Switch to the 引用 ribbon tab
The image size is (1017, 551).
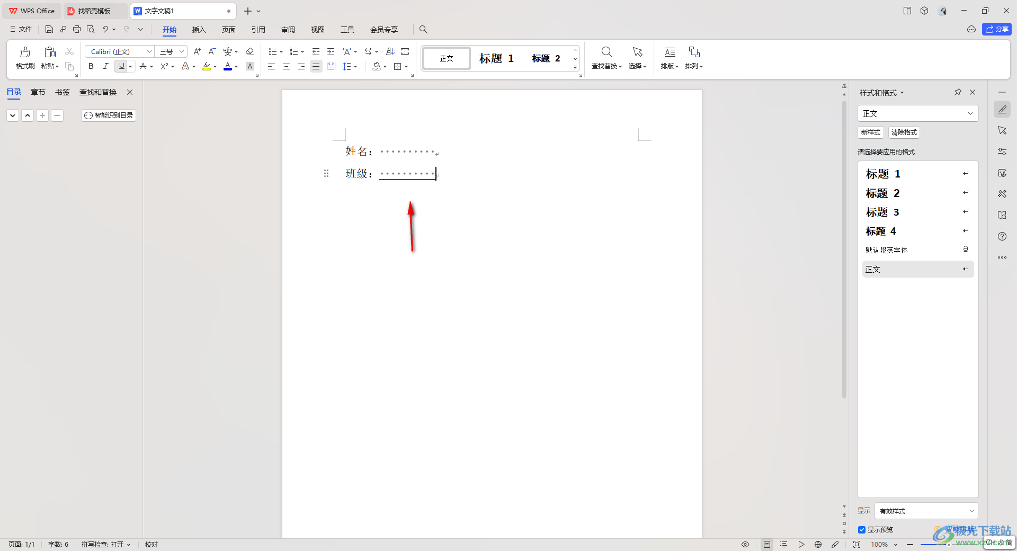pyautogui.click(x=258, y=30)
